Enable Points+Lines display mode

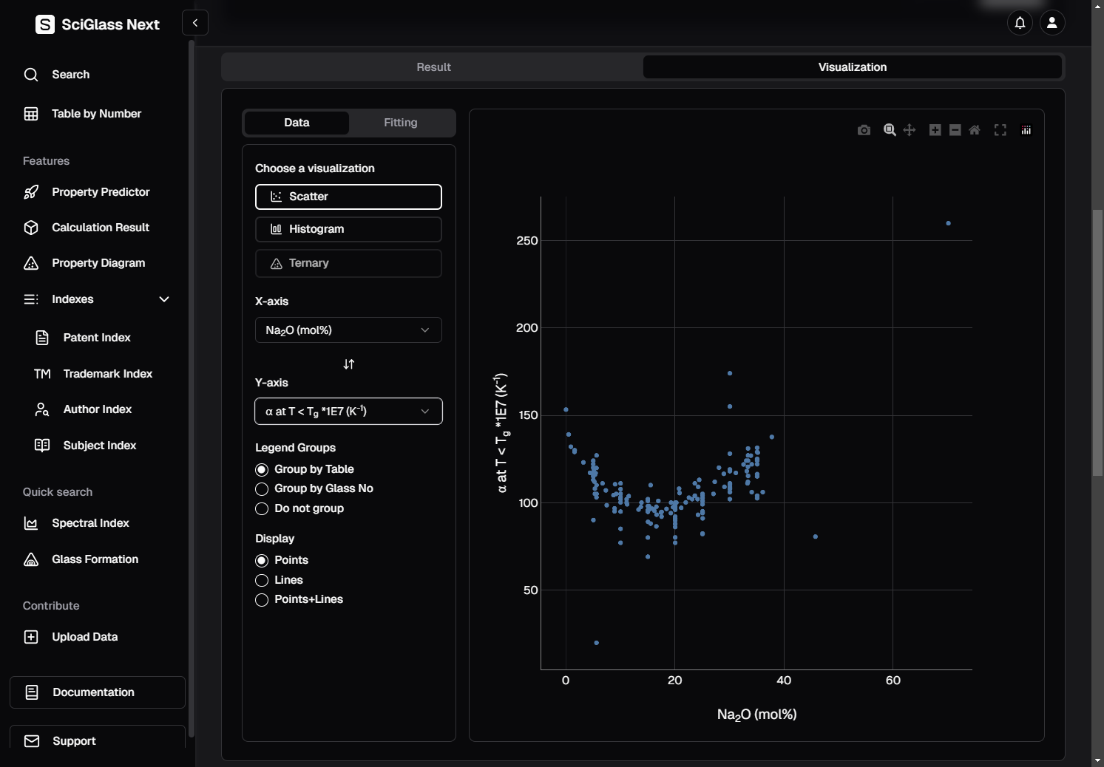tap(262, 600)
